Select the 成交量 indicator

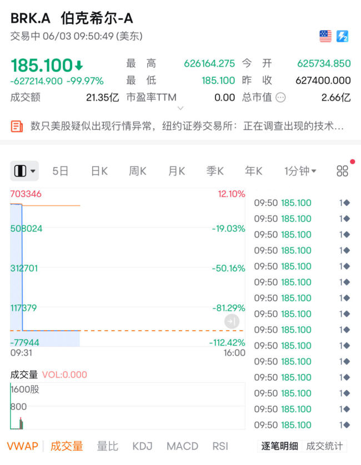[x=67, y=446]
